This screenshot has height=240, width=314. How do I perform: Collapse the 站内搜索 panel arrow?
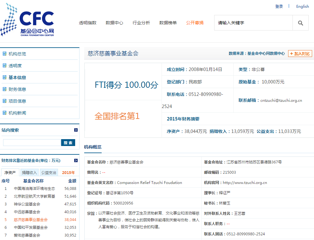point(76,130)
